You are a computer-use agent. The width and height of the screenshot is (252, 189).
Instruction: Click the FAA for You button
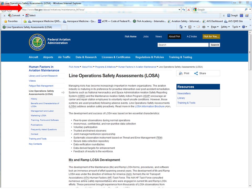pyautogui.click(x=211, y=36)
